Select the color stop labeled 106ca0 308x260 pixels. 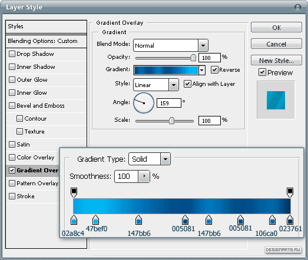[272, 220]
